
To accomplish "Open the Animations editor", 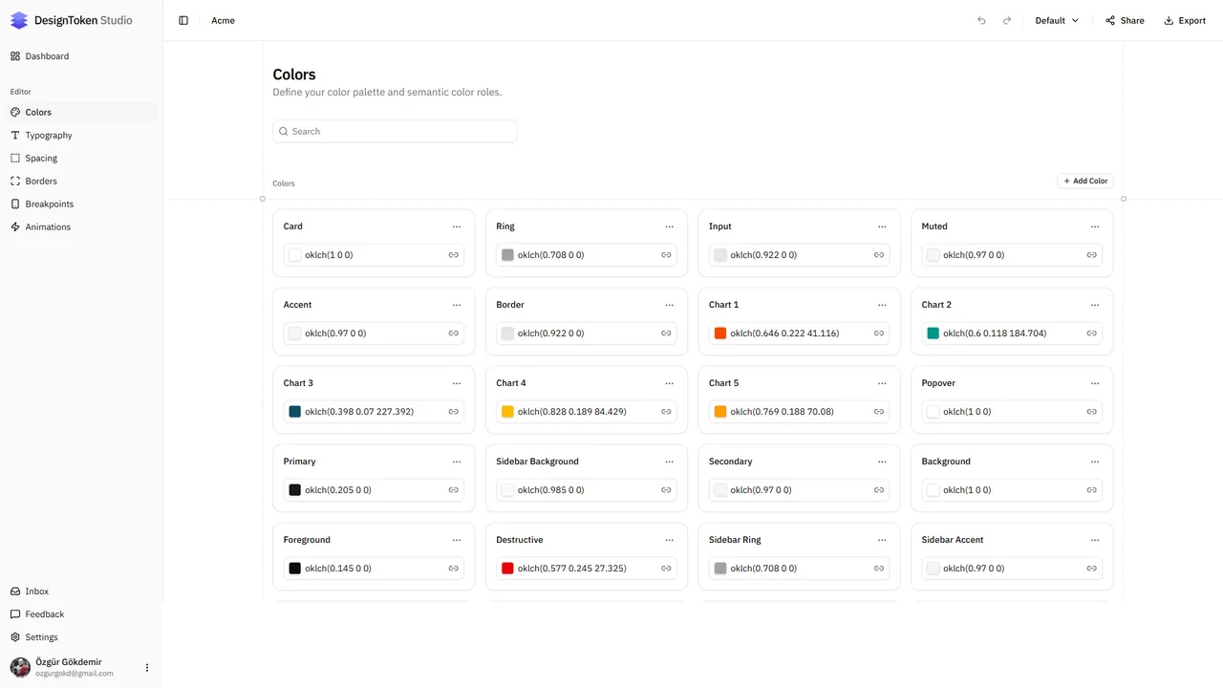I will point(46,226).
